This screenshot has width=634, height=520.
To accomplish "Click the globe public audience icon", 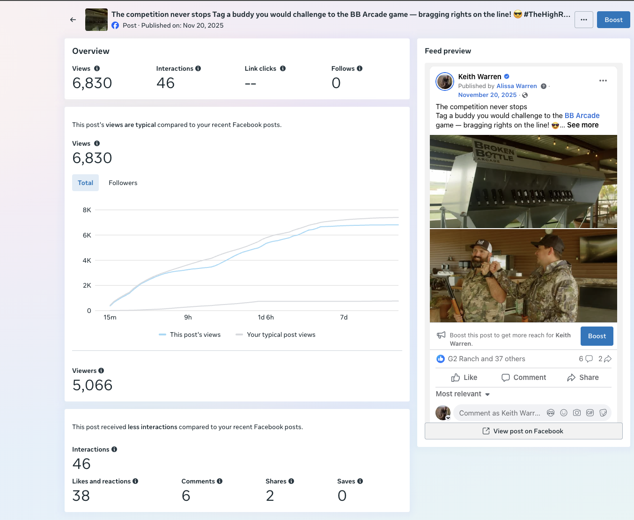I will [x=525, y=95].
